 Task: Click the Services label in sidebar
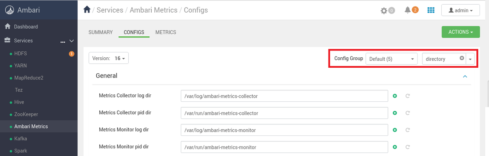(x=23, y=41)
